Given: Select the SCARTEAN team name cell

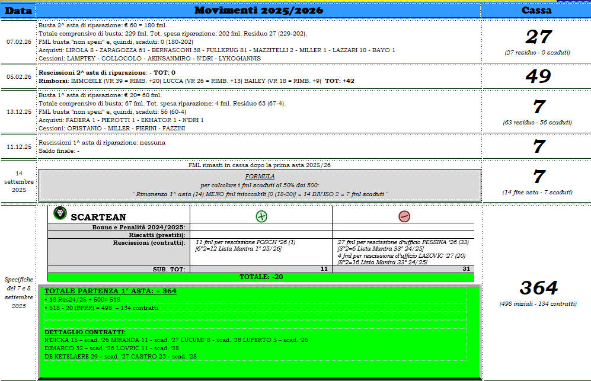Looking at the screenshot, I should pyautogui.click(x=98, y=217).
